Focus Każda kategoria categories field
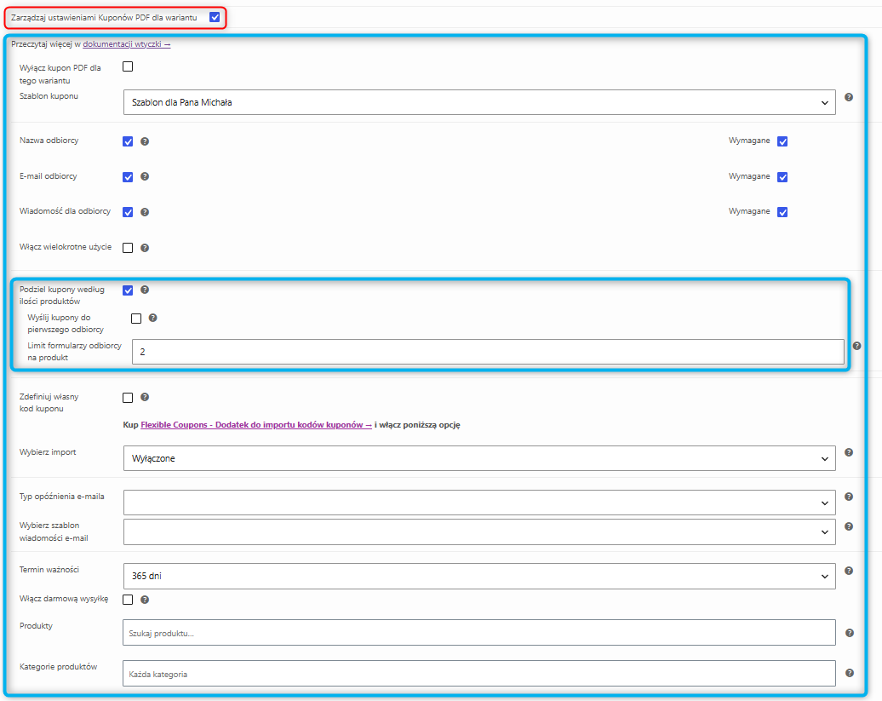Screen dimensions: 882x701 pos(479,673)
